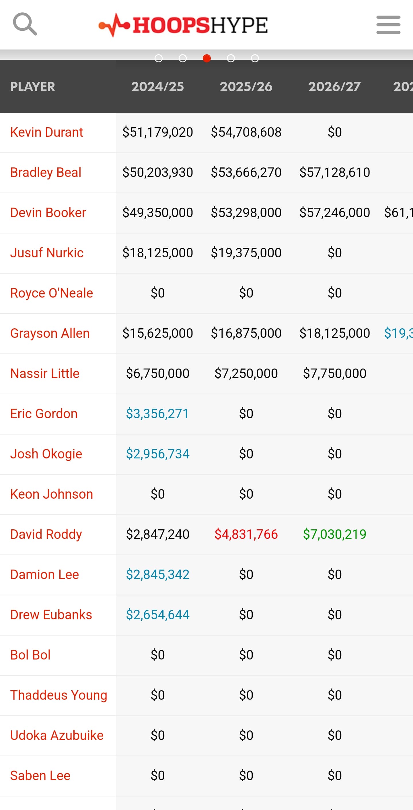Viewport: 413px width, 810px height.
Task: Sort by the 2025/26 column header
Action: point(246,86)
